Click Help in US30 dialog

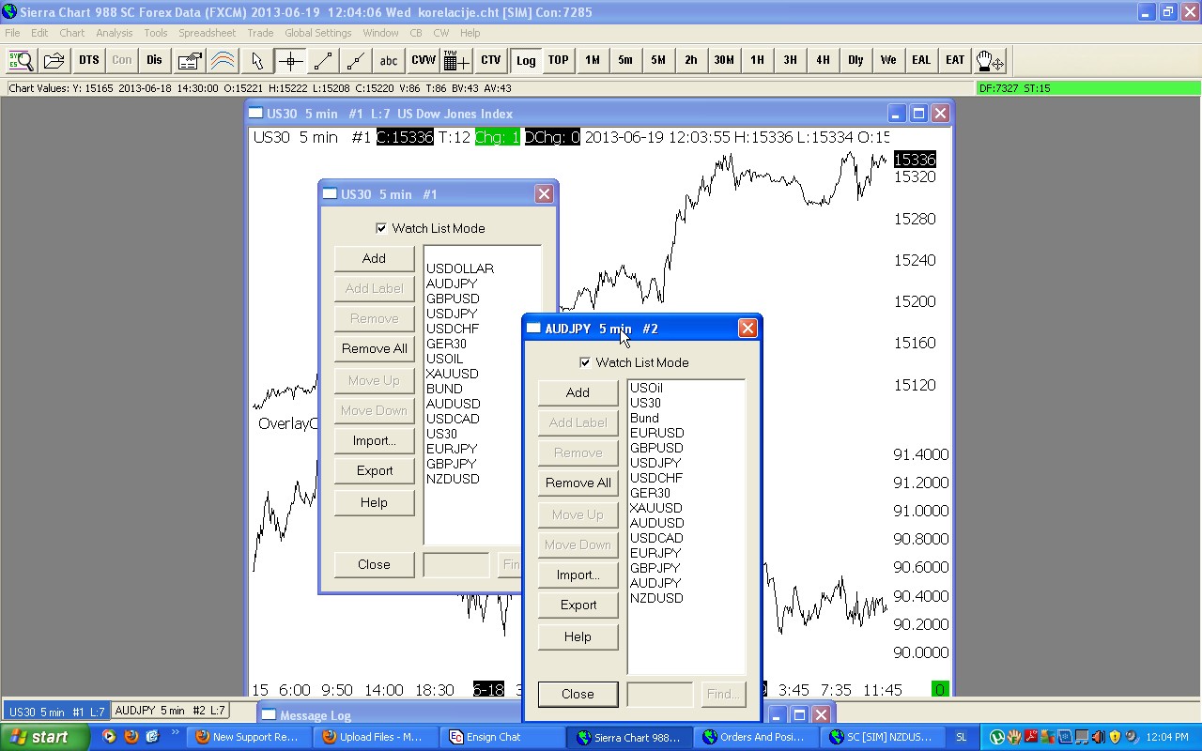[374, 502]
